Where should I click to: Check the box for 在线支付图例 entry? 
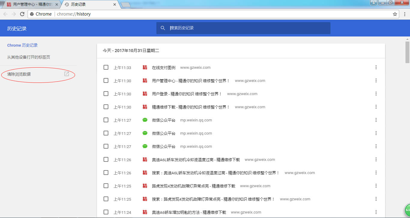[x=106, y=67]
